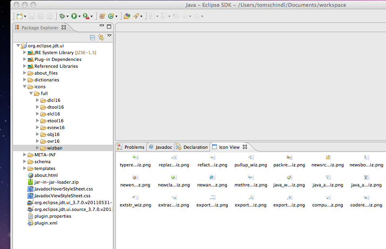
Task: Expand the JRE System Library node
Action: [25, 53]
